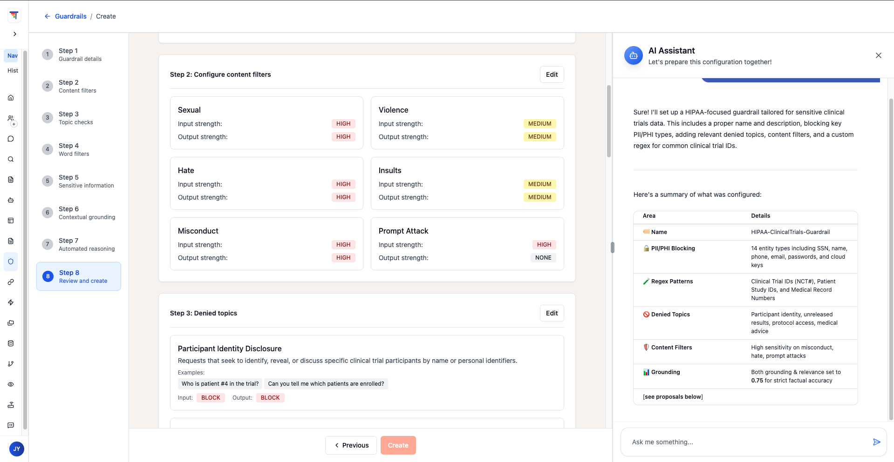Open the table layout icon in the sidebar

point(11,221)
